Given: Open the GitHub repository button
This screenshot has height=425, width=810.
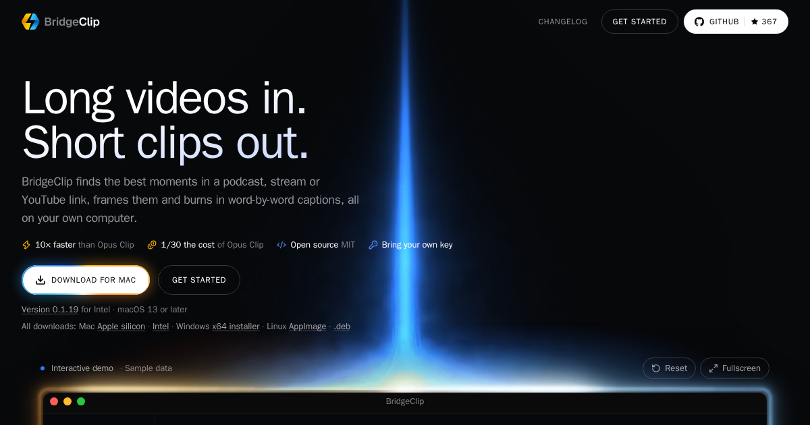Looking at the screenshot, I should (x=736, y=22).
